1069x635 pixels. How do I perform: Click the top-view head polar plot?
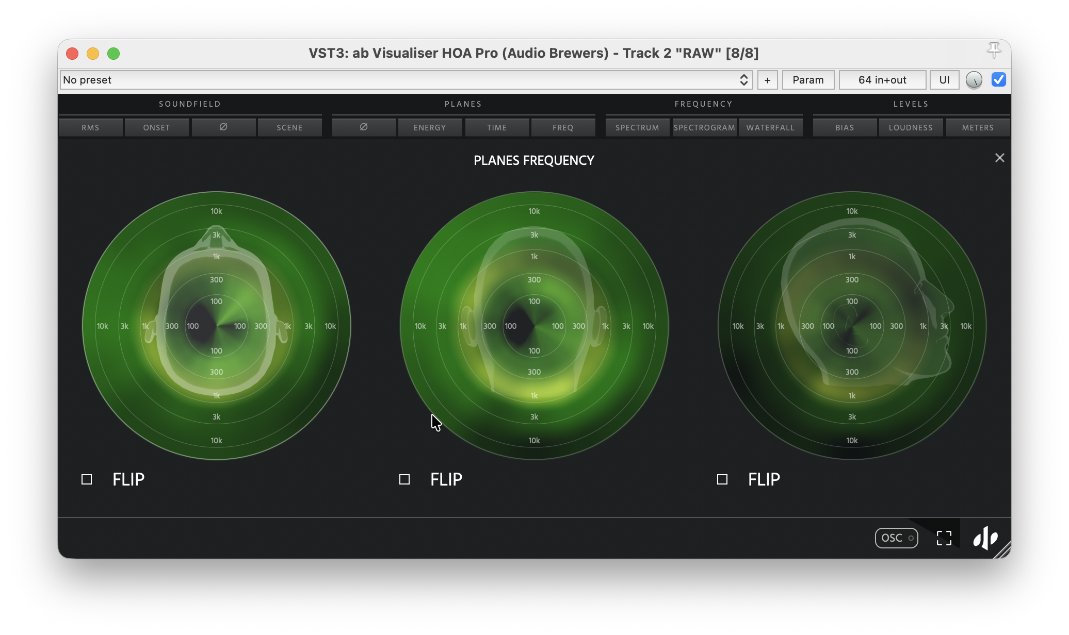coord(217,326)
